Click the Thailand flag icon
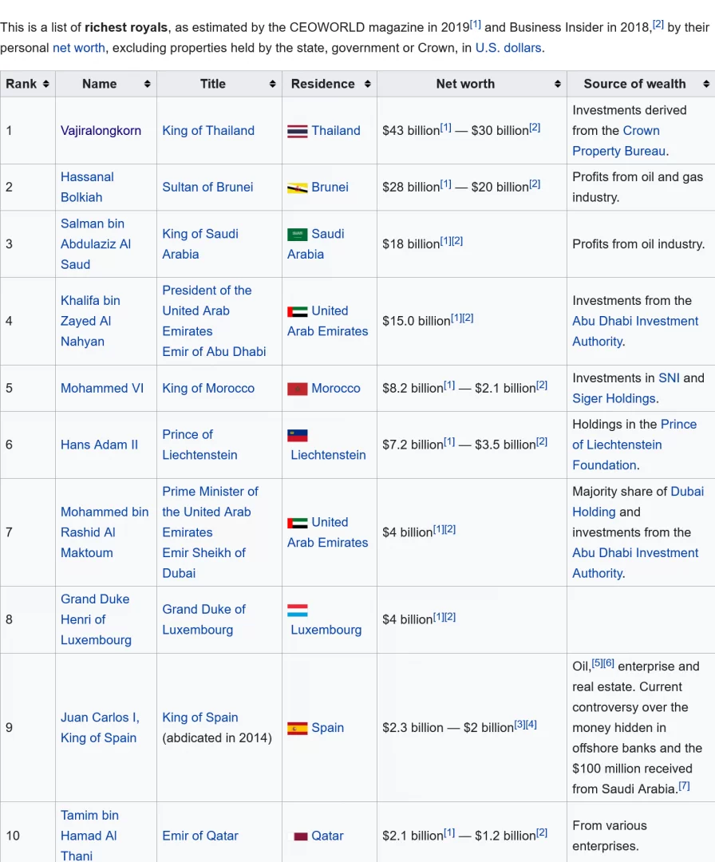715x862 pixels. (296, 130)
